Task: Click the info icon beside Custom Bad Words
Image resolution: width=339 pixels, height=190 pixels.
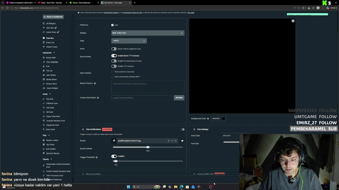Action: tap(98, 98)
